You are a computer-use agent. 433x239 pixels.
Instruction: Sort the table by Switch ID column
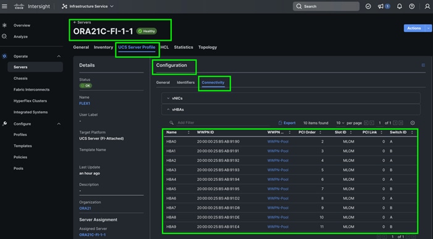pos(412,133)
